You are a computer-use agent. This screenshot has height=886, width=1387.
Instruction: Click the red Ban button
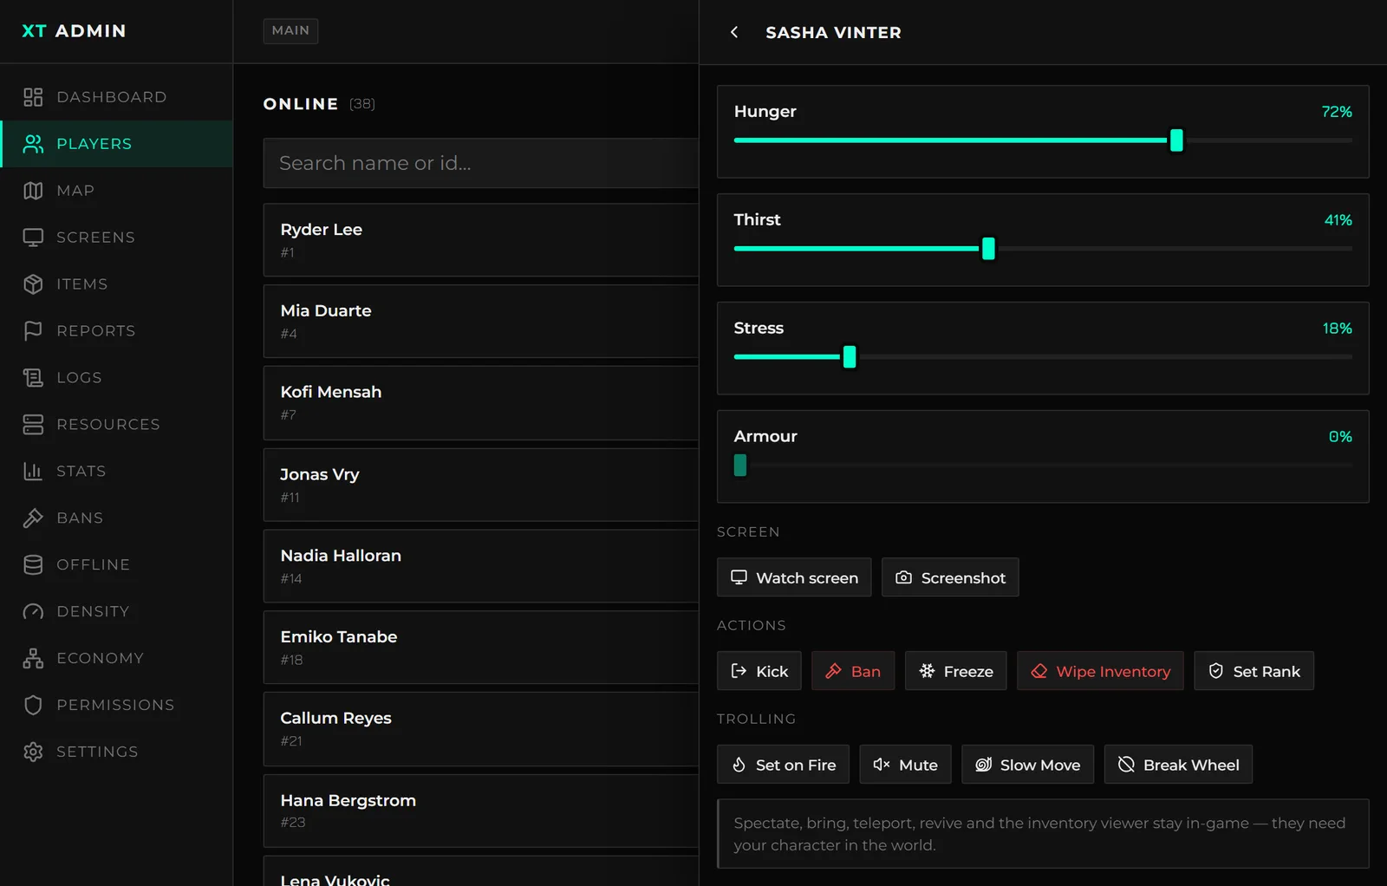pyautogui.click(x=853, y=671)
